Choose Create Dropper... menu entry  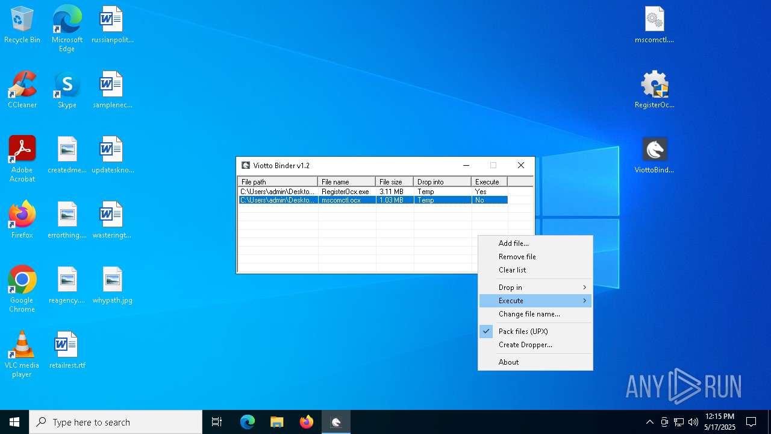tap(535, 345)
